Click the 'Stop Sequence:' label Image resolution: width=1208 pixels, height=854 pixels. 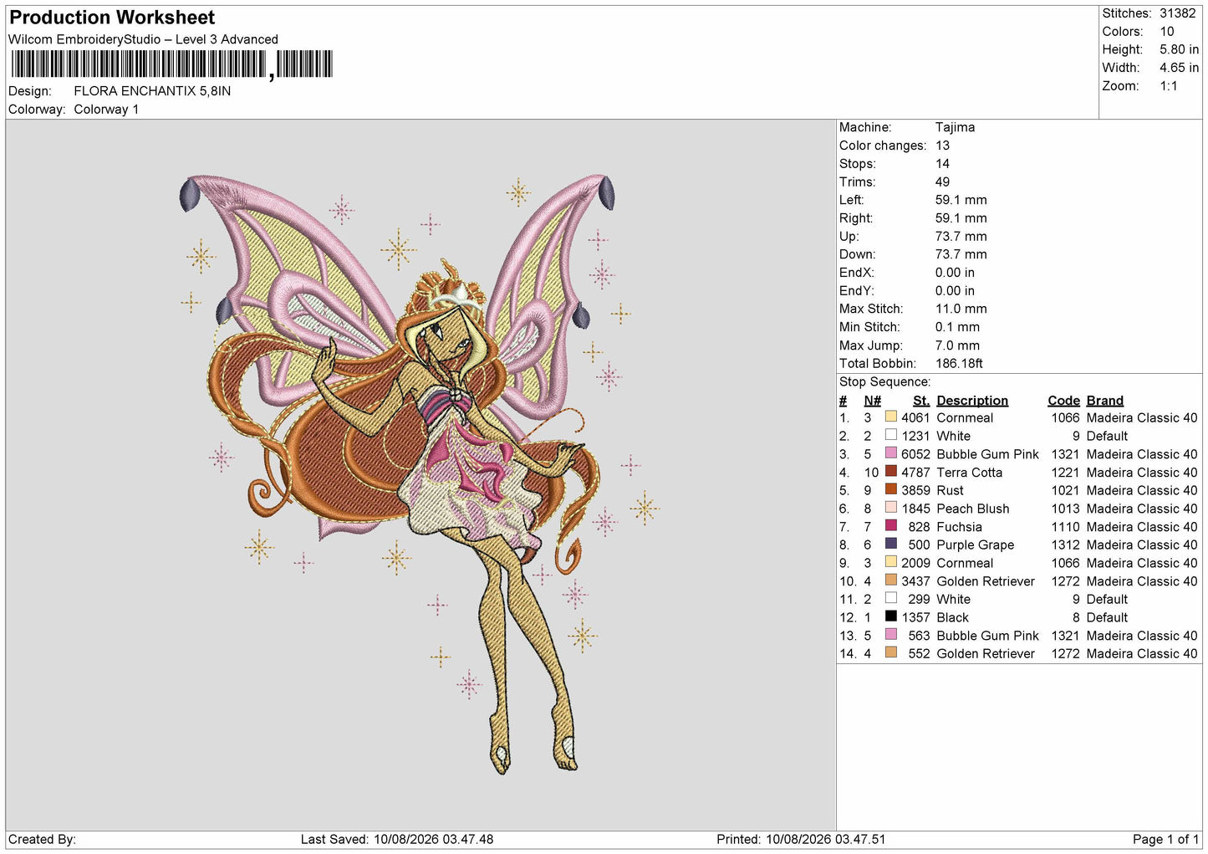click(884, 382)
